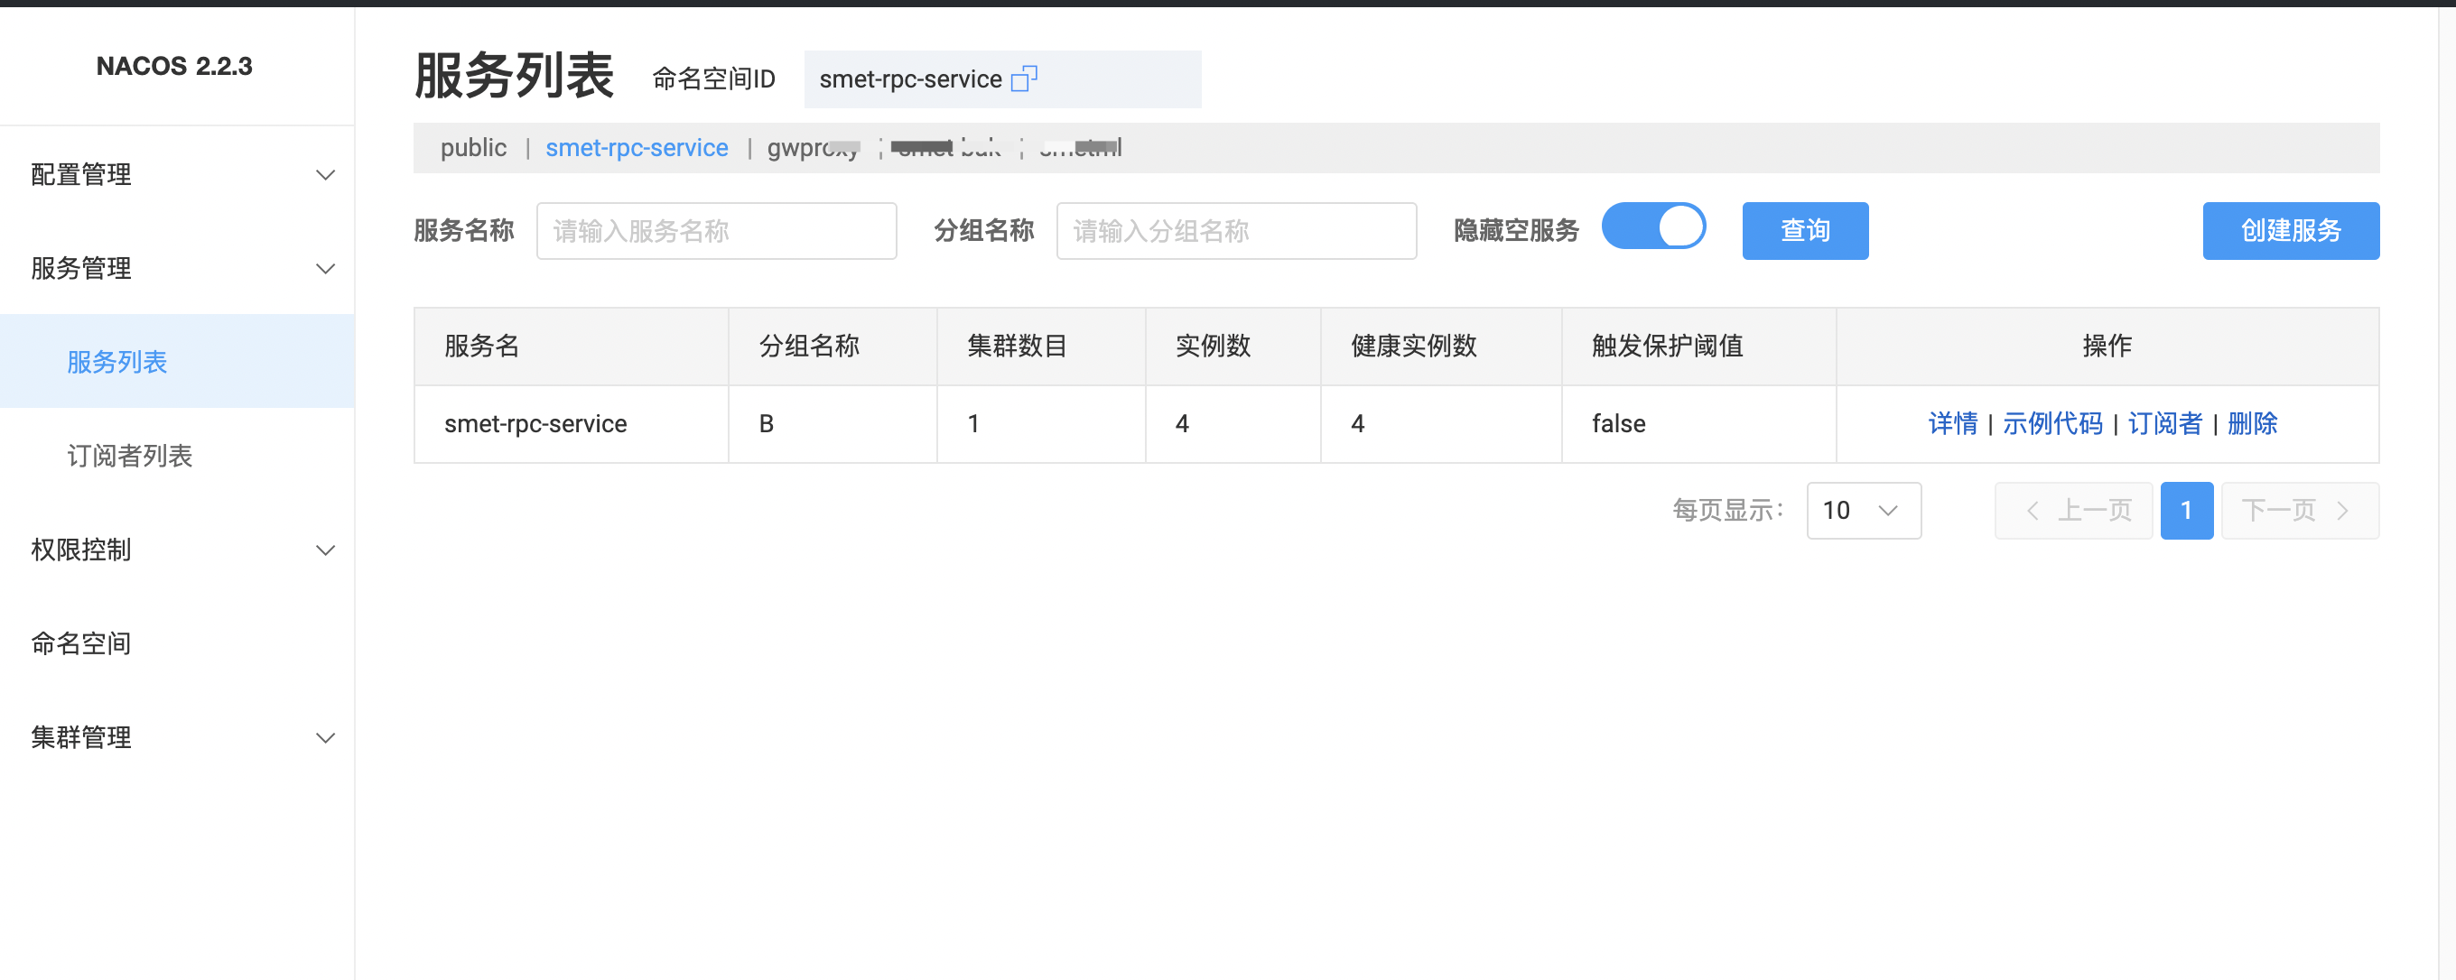Copy namespace ID with copy icon
Image resolution: width=2456 pixels, height=980 pixels.
click(1024, 79)
